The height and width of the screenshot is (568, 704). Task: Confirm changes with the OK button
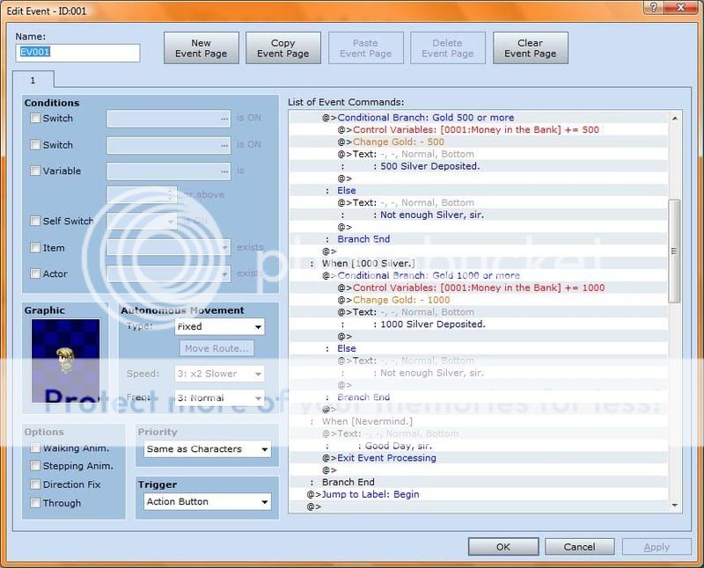(502, 547)
